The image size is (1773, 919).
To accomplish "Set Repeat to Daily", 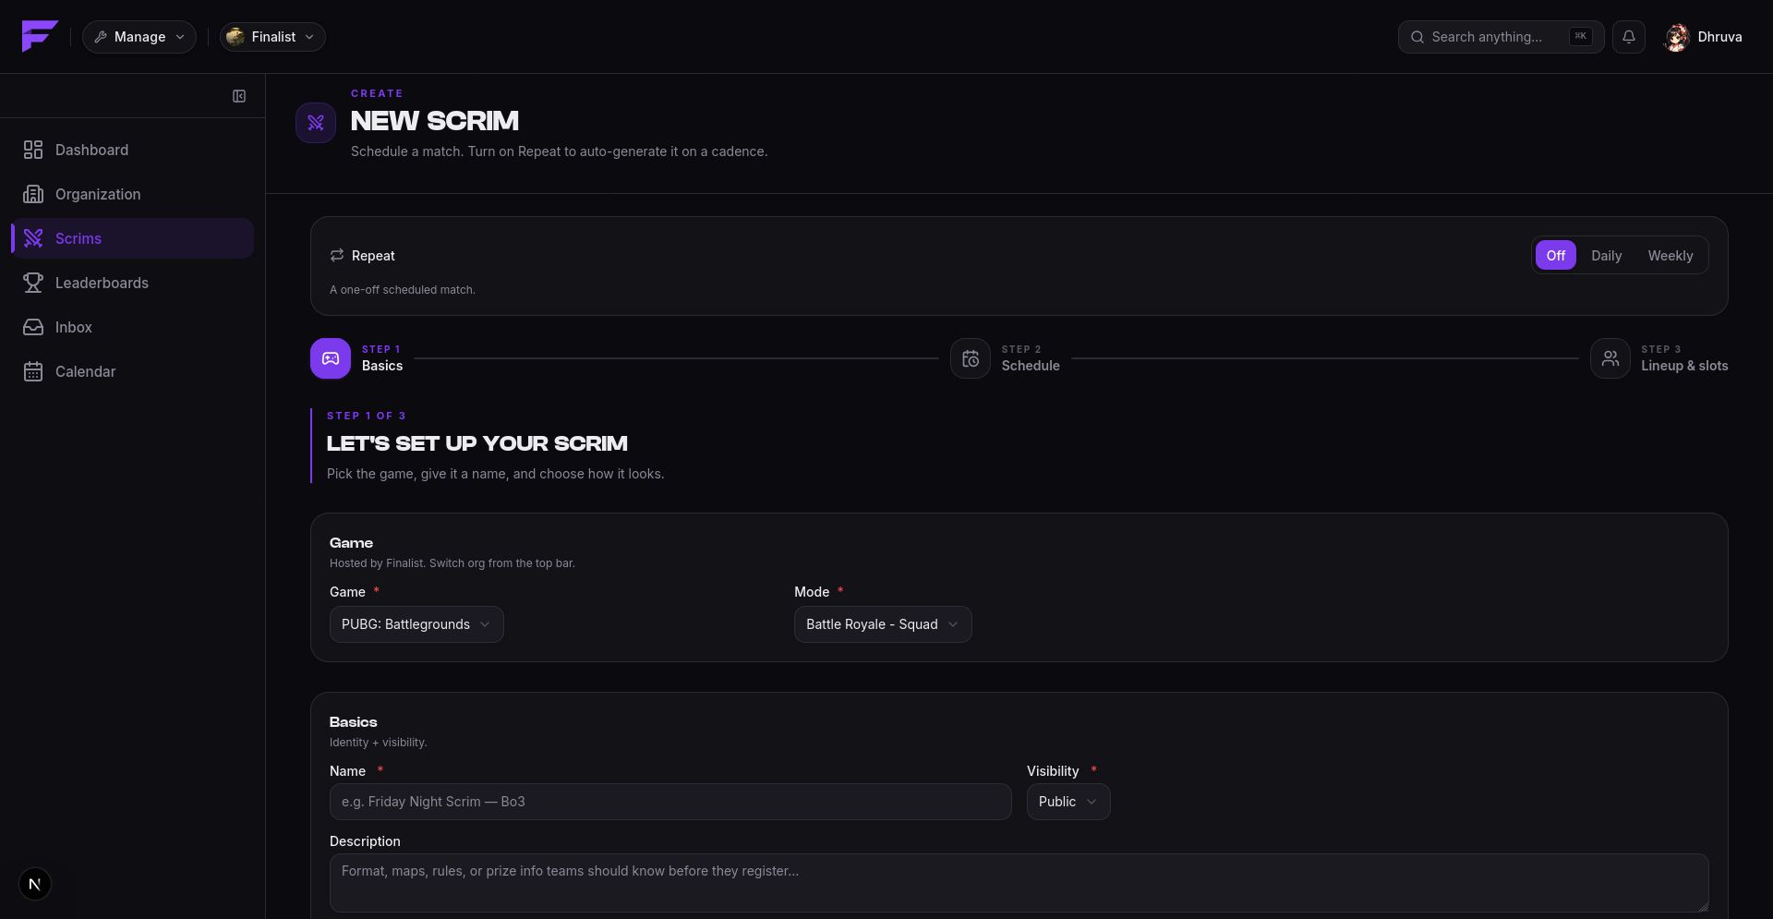I will tap(1607, 256).
